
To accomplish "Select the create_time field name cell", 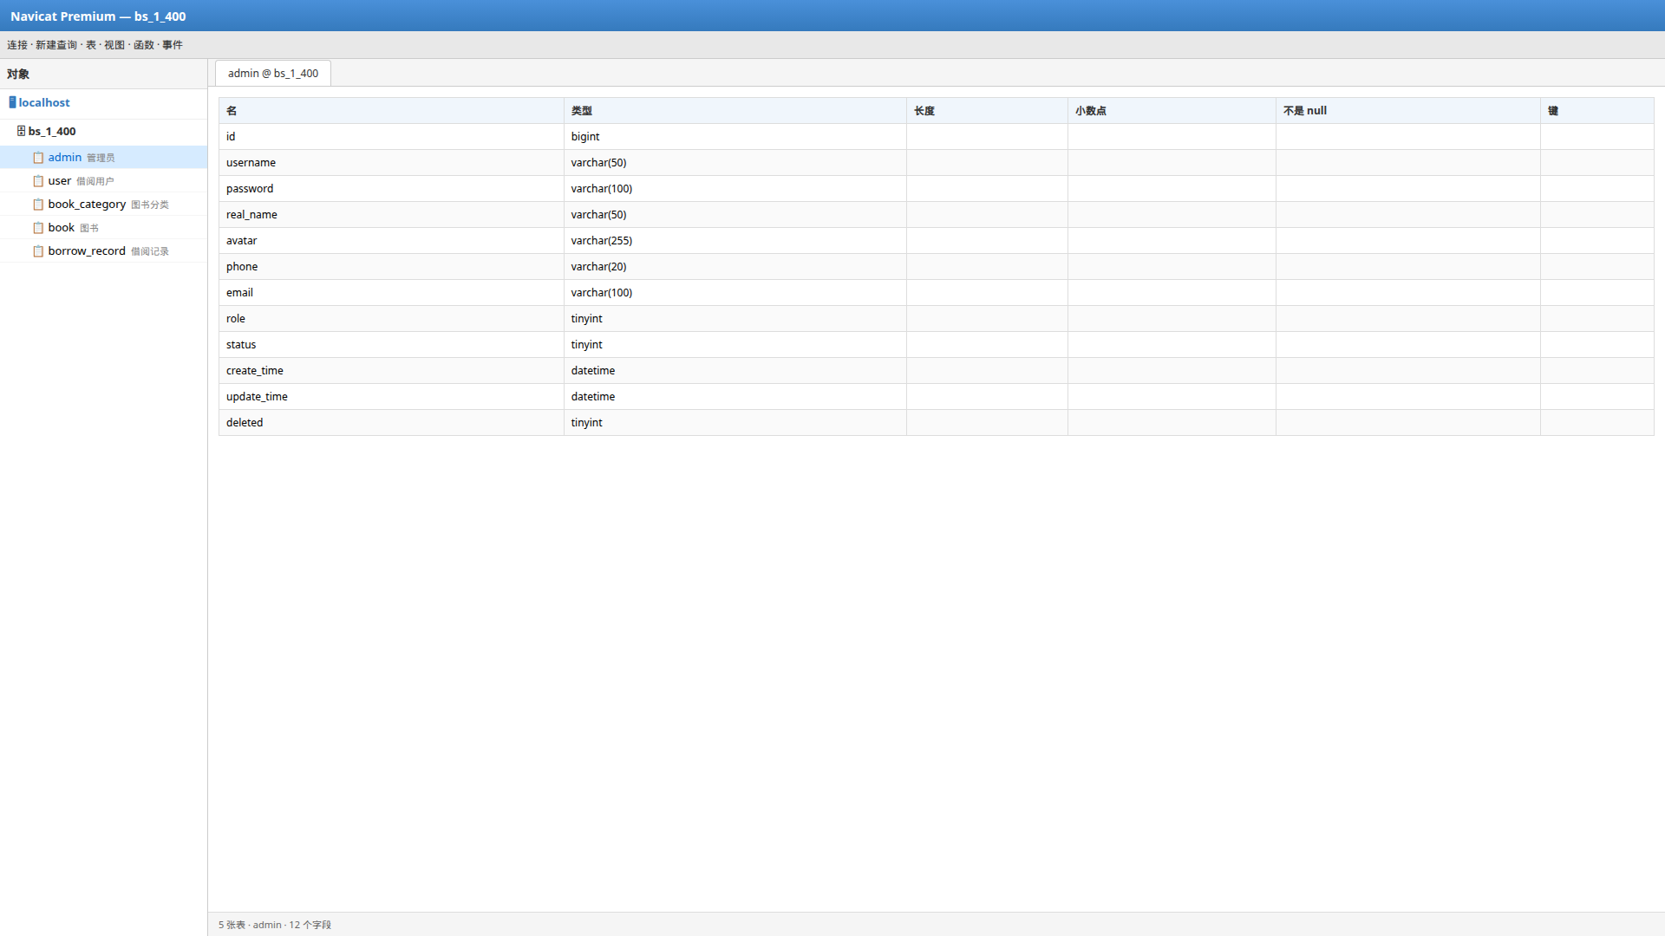I will point(391,371).
